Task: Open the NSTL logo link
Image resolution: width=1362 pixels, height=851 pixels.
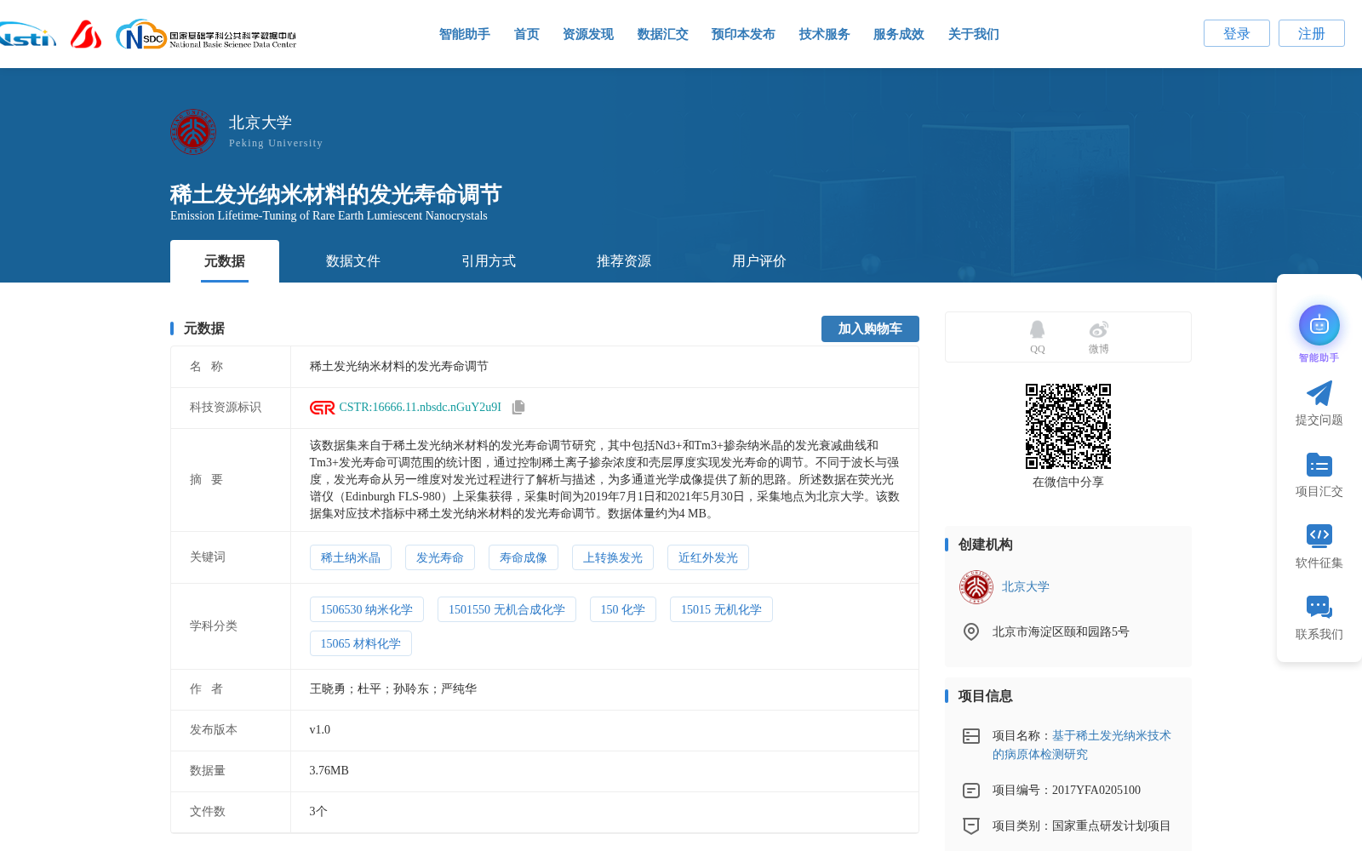Action: [x=27, y=34]
